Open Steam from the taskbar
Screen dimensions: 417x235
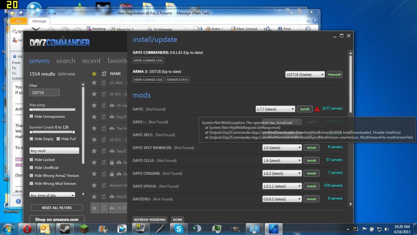65,229
